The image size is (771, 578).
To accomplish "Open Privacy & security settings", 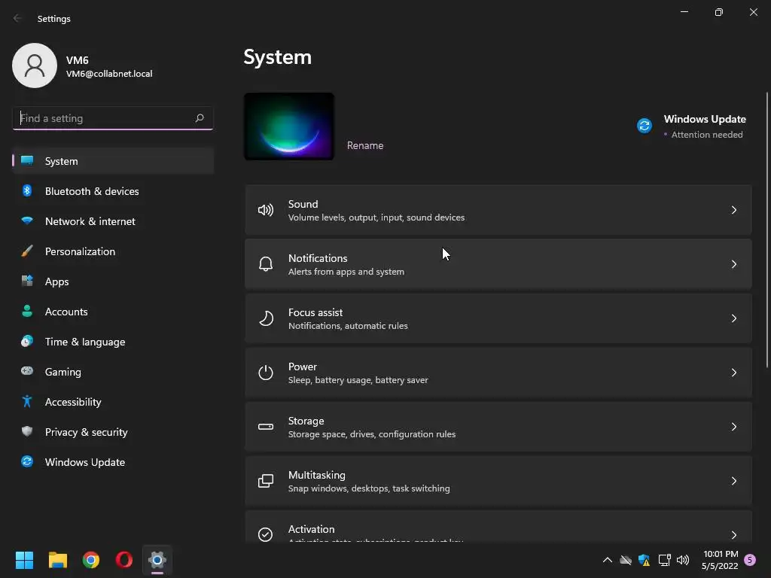I will [x=113, y=432].
